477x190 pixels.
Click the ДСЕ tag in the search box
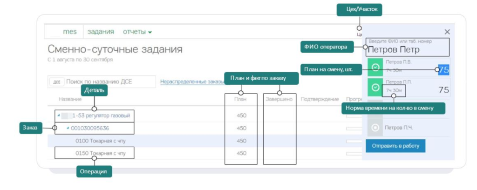(56, 82)
